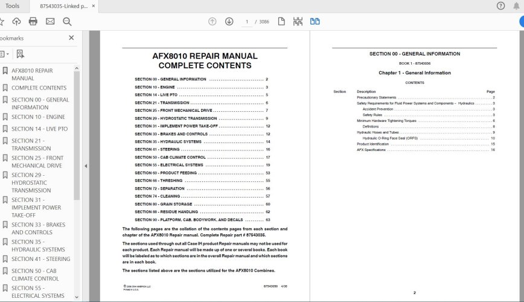Click SECTION 90 - PLATFORM, CAB, BODYWORK contents line

(x=202, y=220)
